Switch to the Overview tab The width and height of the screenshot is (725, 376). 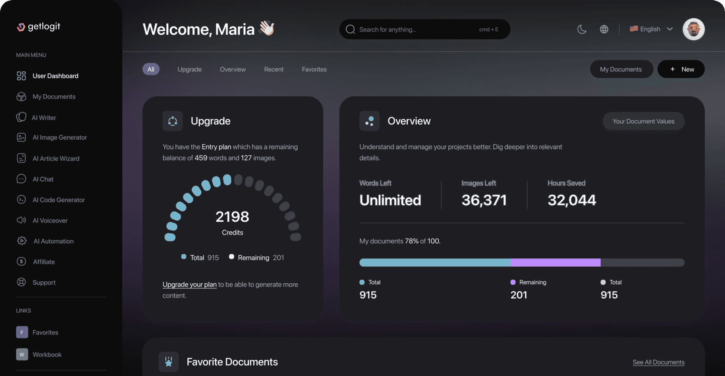[233, 69]
